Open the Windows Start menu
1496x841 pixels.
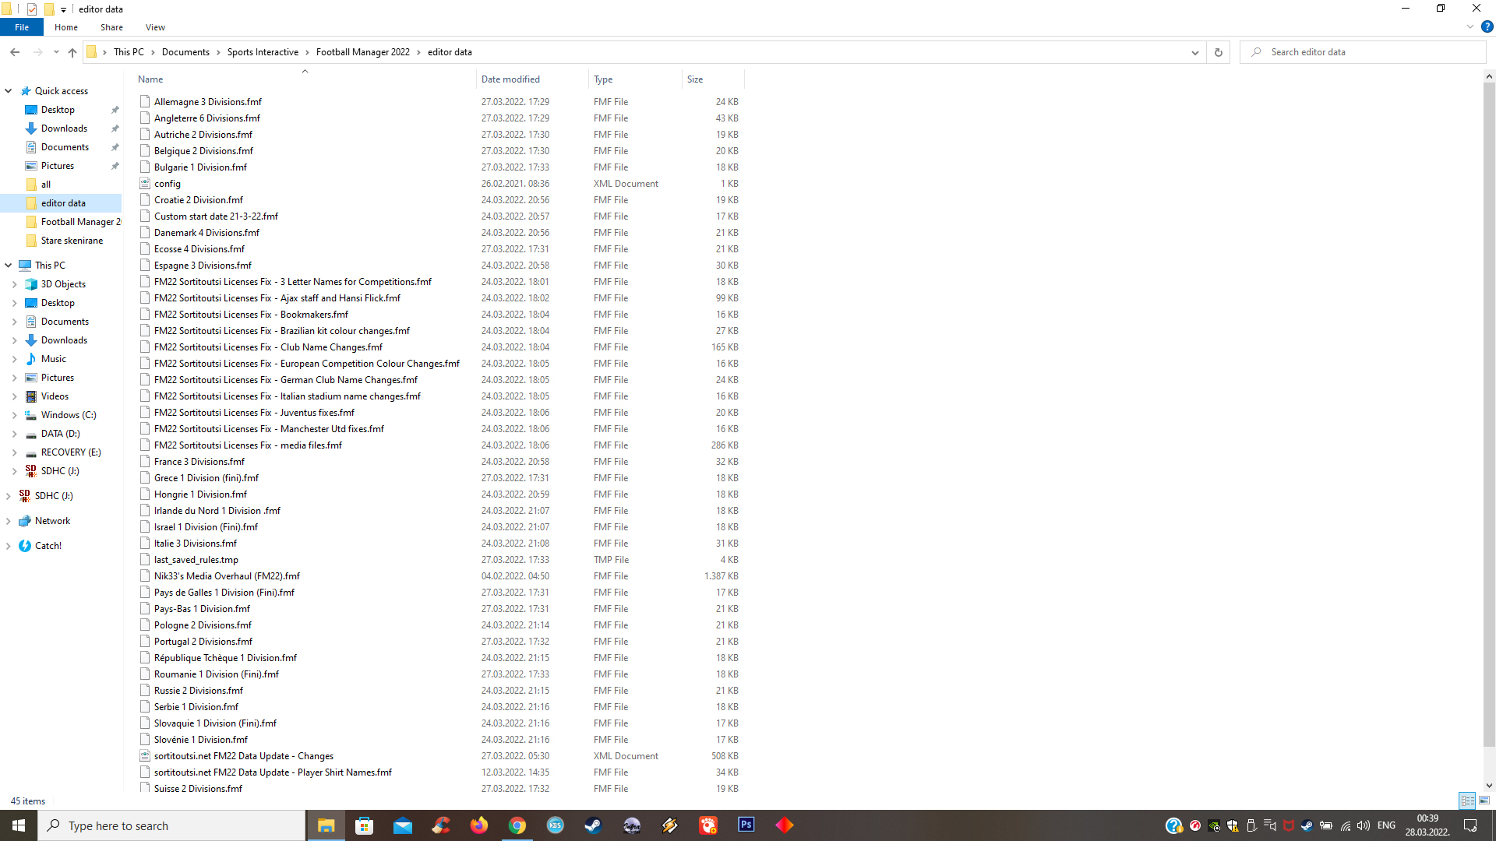19,825
